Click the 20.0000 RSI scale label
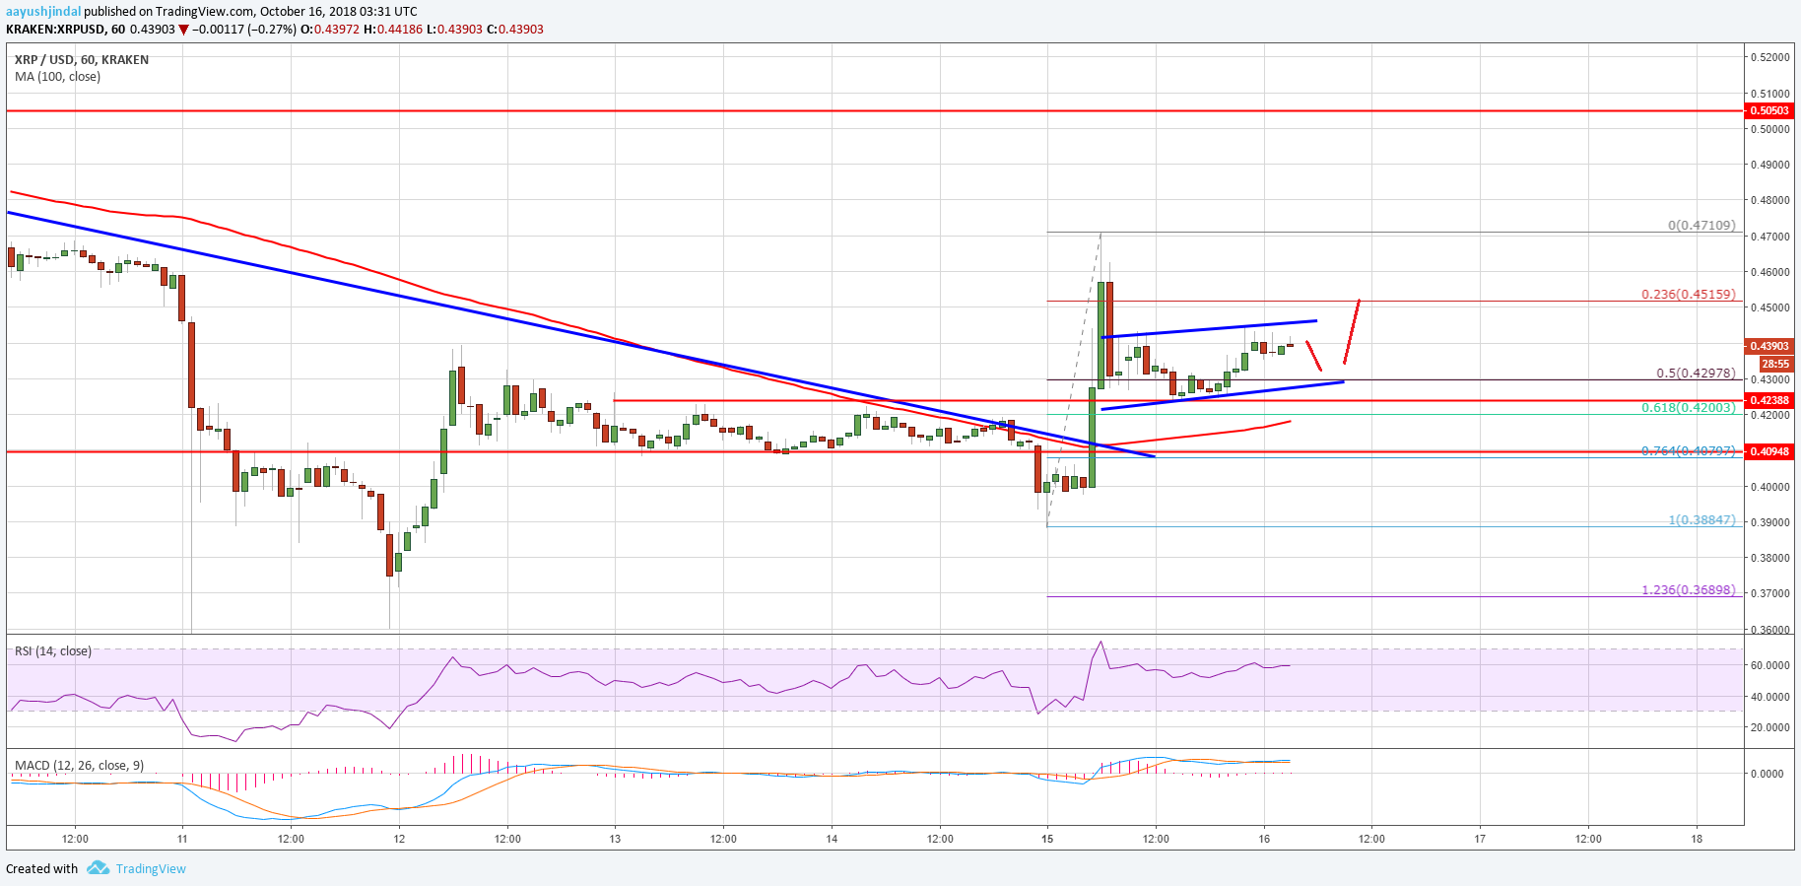 (1769, 727)
